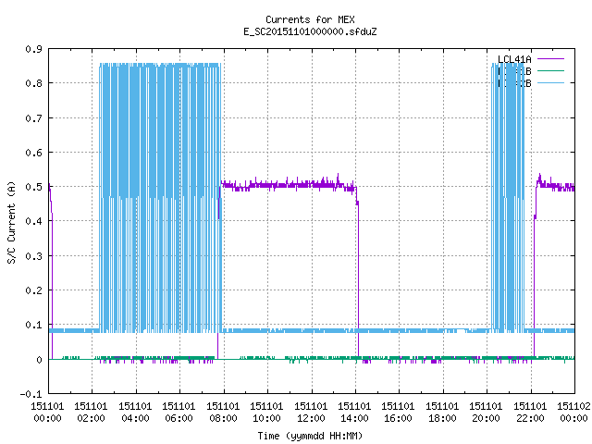Click the y-axis tick value 0.6
This screenshot has height=444, width=592.
(x=33, y=153)
